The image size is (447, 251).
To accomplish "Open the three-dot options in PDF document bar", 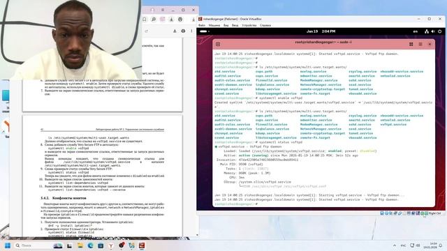I will (x=191, y=31).
